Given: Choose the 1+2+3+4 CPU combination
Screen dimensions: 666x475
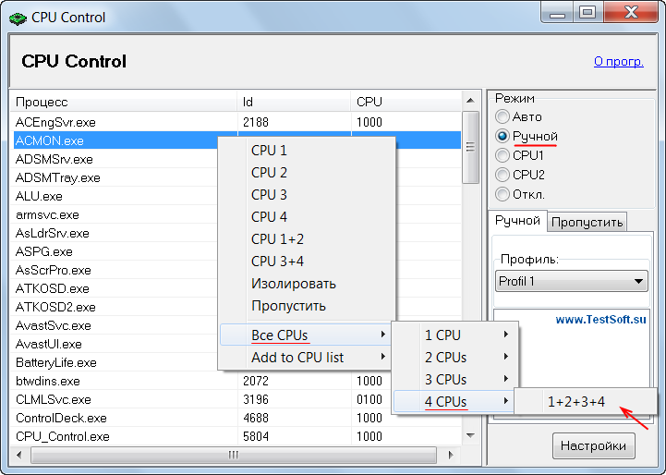Looking at the screenshot, I should point(576,402).
